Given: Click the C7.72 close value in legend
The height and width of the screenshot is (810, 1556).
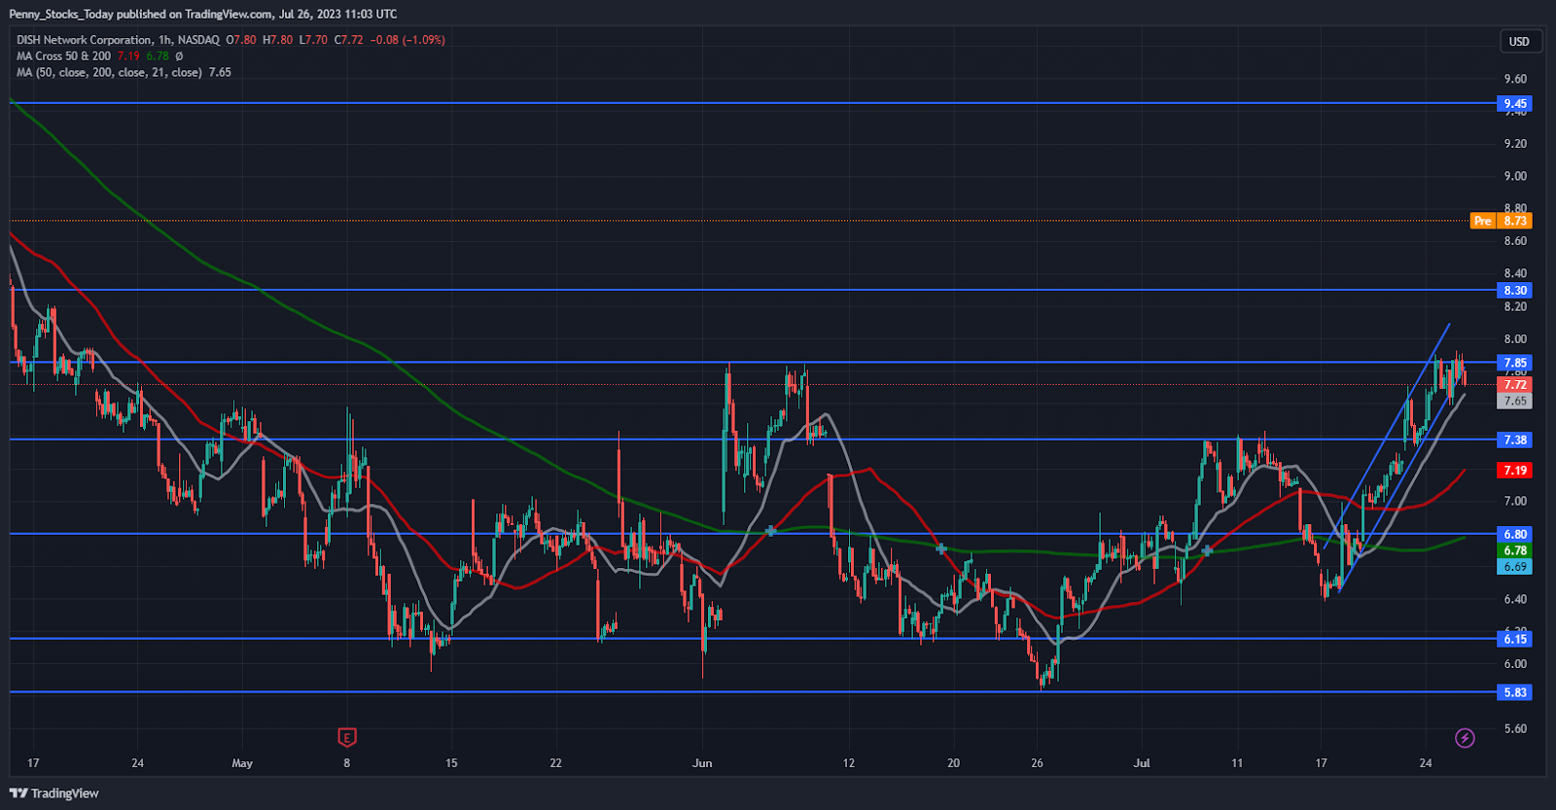Looking at the screenshot, I should (x=348, y=40).
